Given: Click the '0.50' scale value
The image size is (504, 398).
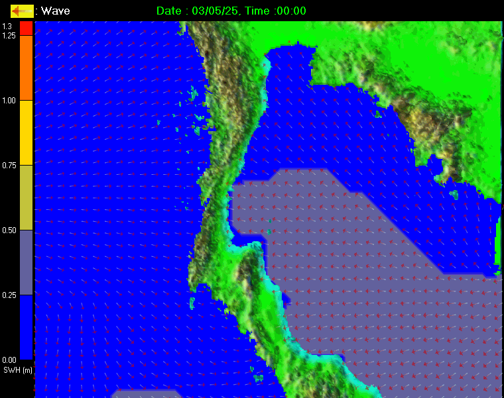Looking at the screenshot, I should click(x=9, y=230).
